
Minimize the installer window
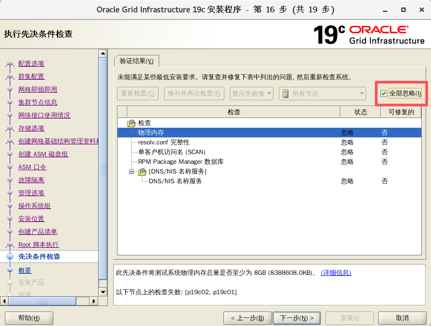(385, 10)
